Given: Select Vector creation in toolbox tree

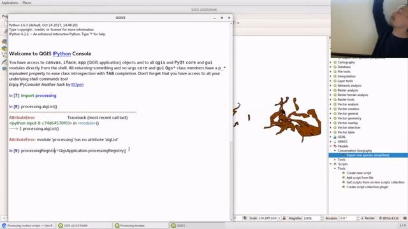Looking at the screenshot, I should click(348, 109).
